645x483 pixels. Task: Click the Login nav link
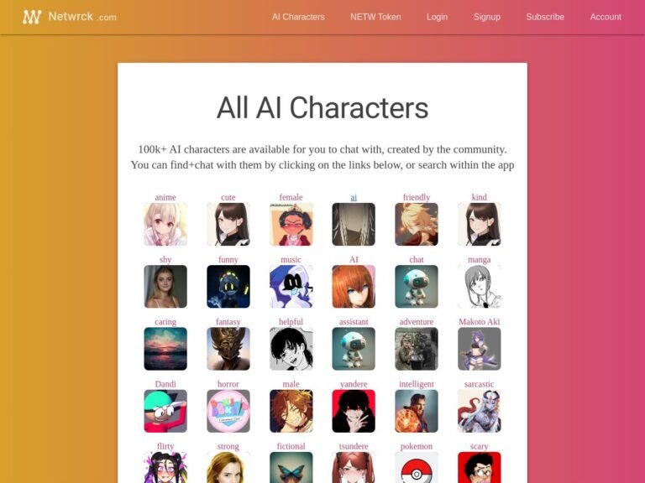click(437, 17)
